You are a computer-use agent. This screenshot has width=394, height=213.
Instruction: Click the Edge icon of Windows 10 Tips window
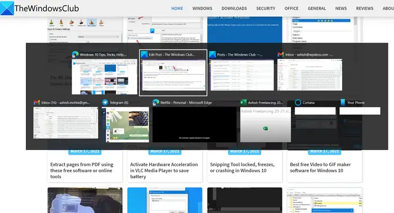tap(75, 55)
